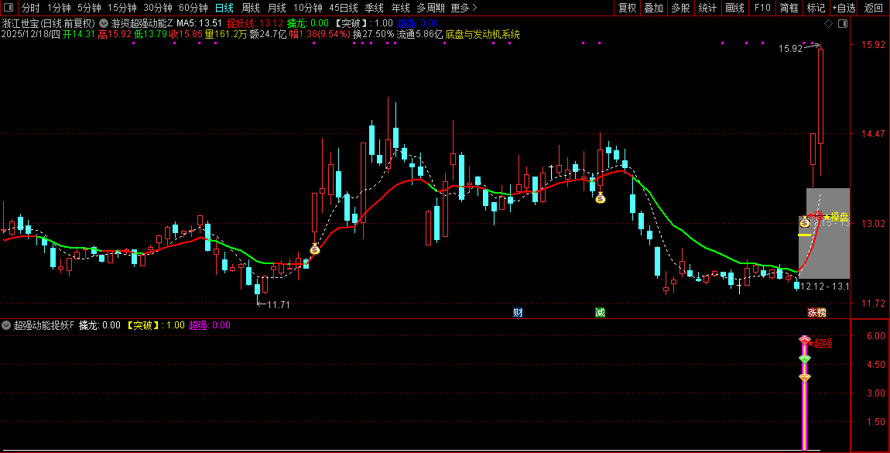Click the money bag icon in the gray box
Image resolution: width=890 pixels, height=453 pixels.
pyautogui.click(x=804, y=222)
